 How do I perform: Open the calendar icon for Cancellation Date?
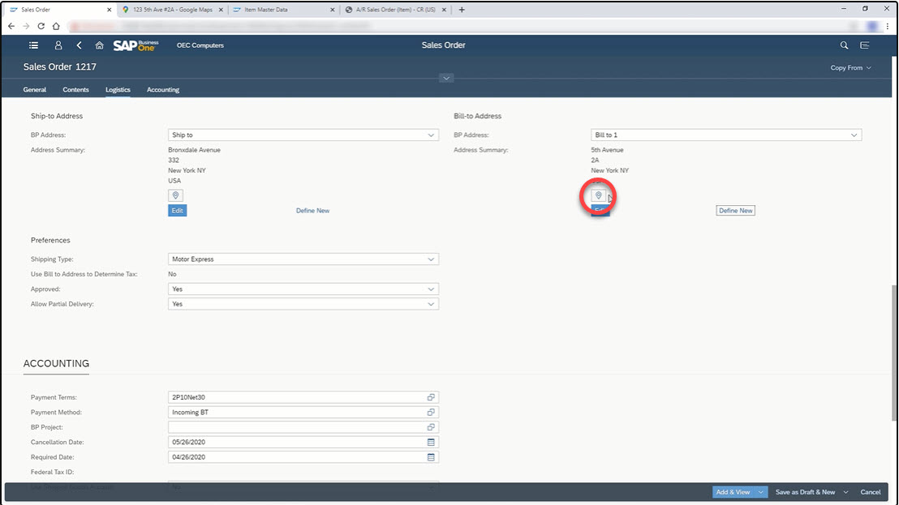(431, 442)
